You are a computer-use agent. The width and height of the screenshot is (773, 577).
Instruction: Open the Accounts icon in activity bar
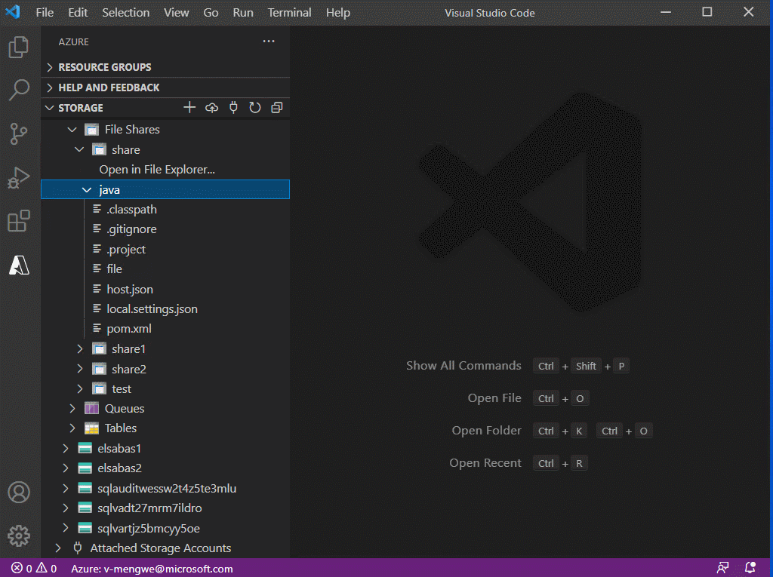tap(19, 492)
